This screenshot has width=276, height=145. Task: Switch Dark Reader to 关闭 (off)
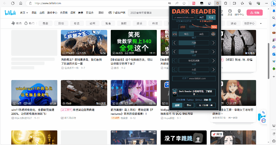coord(211,17)
